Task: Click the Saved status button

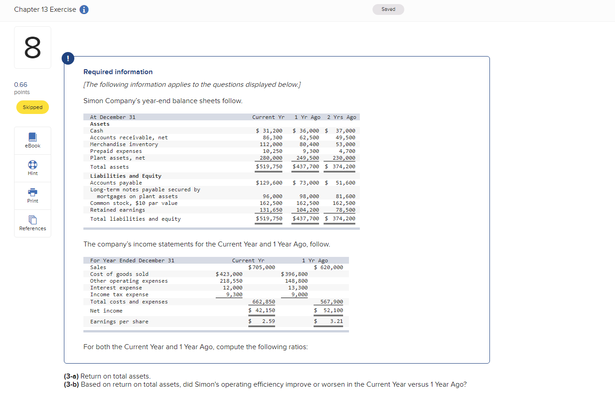Action: click(x=388, y=9)
